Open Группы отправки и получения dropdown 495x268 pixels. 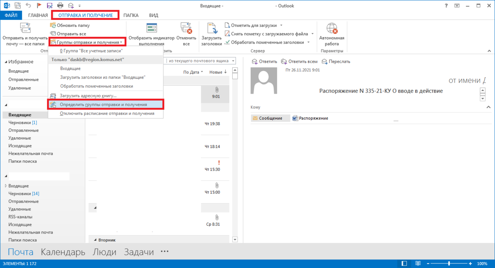pos(87,42)
